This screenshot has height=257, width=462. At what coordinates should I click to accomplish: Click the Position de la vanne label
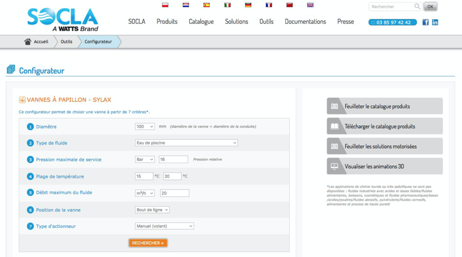click(58, 210)
